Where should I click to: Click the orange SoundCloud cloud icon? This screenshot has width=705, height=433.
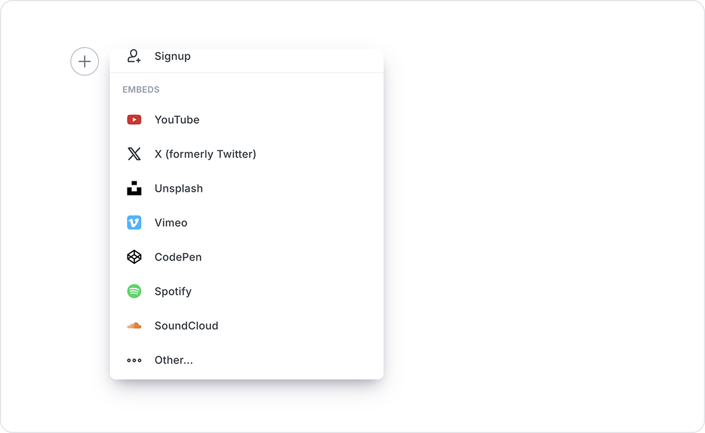tap(134, 326)
